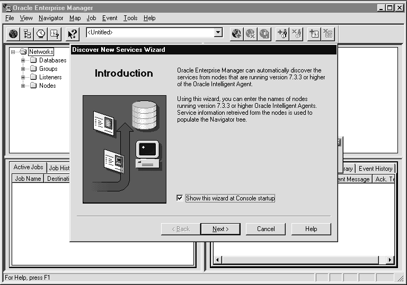The image size is (407, 285).
Task: Click the fourth left toolbar icon with arrow
Action: click(55, 34)
